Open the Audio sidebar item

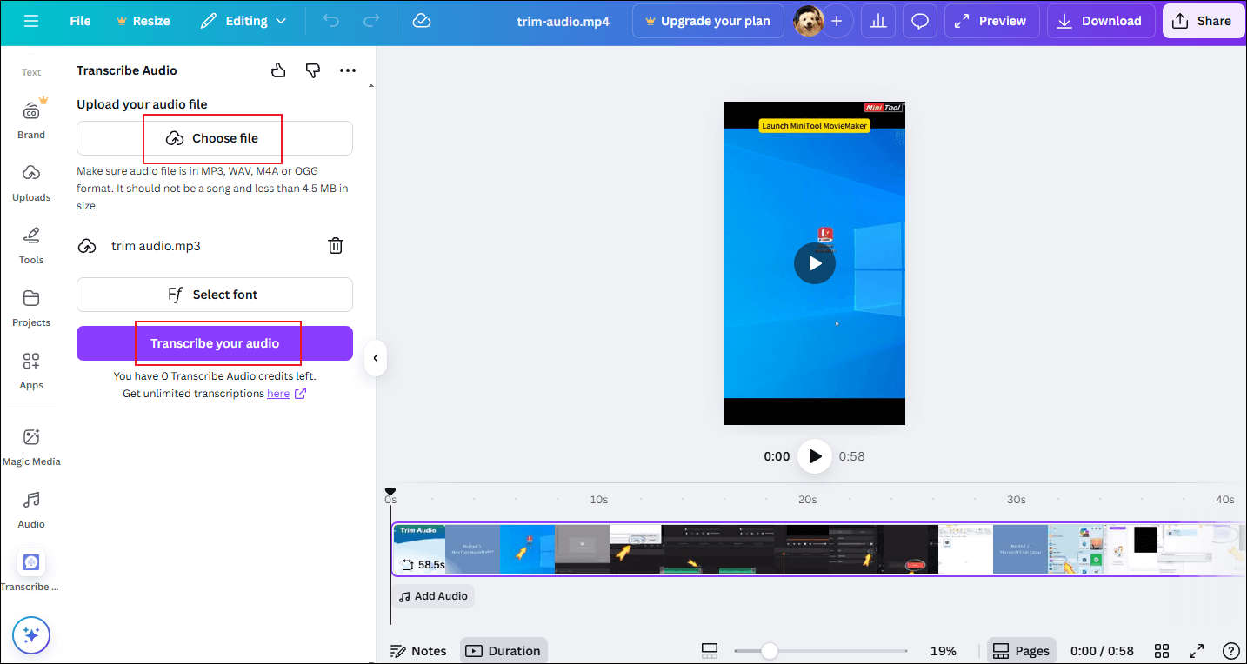(31, 508)
